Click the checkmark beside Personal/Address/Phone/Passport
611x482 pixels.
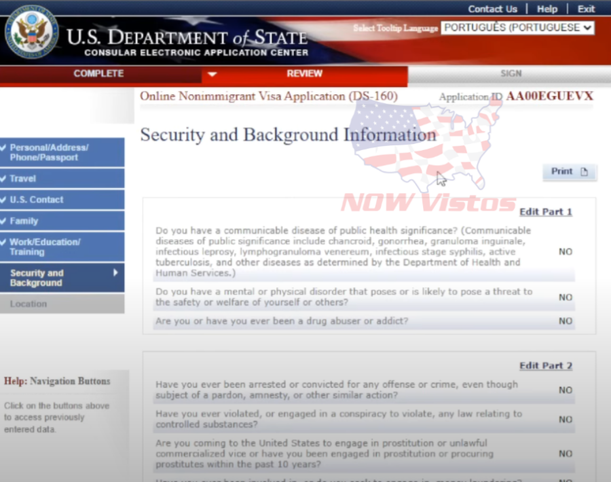4,147
